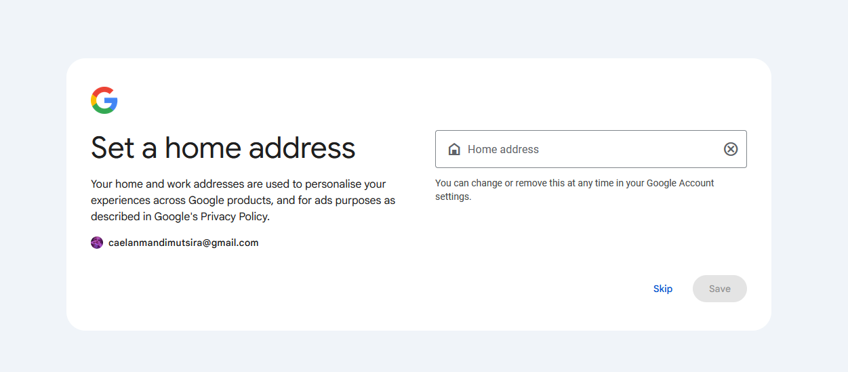Image resolution: width=848 pixels, height=372 pixels.
Task: Click the caelanmandimutsira@gmail.com account email
Action: tap(183, 243)
